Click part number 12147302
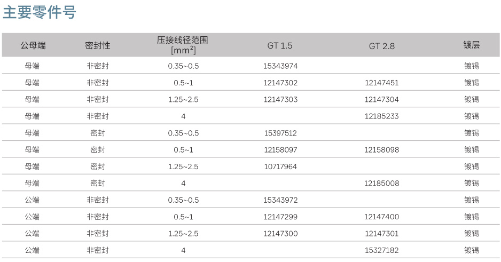Screen dimensions: 501x262 point(280,83)
